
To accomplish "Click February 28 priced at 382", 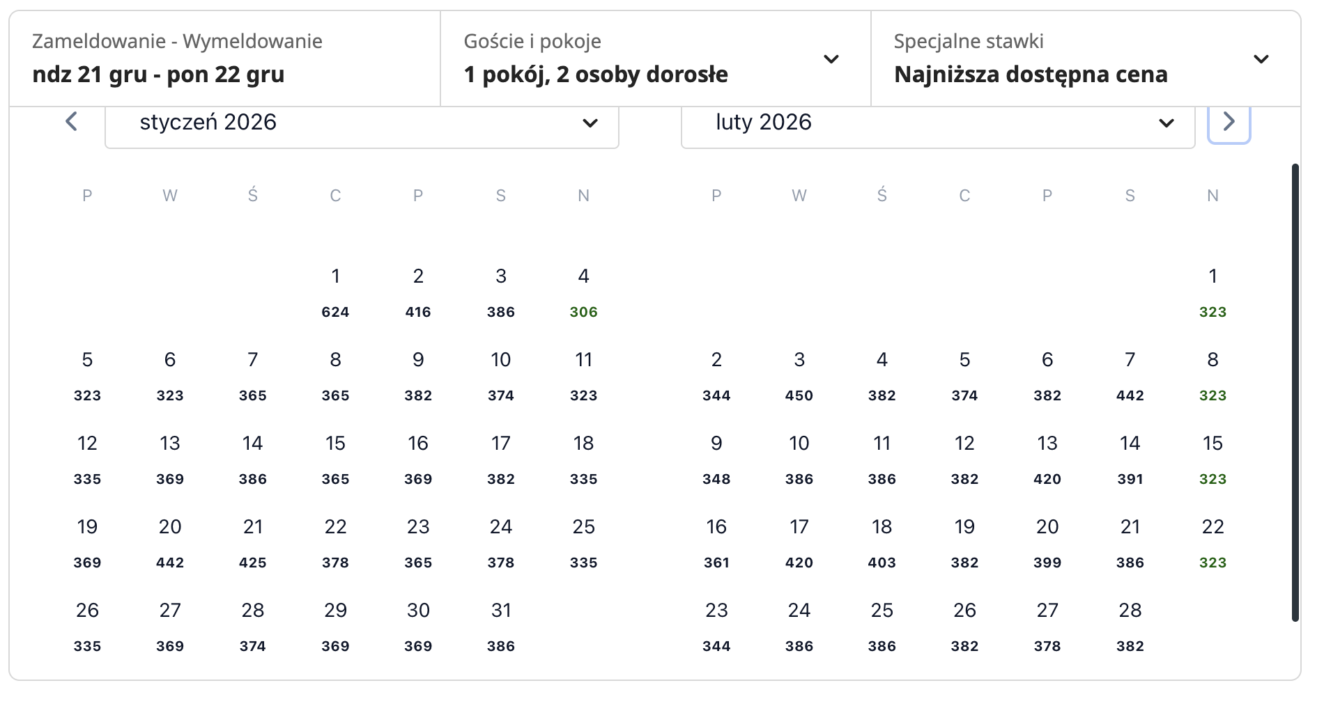I will pos(1130,625).
